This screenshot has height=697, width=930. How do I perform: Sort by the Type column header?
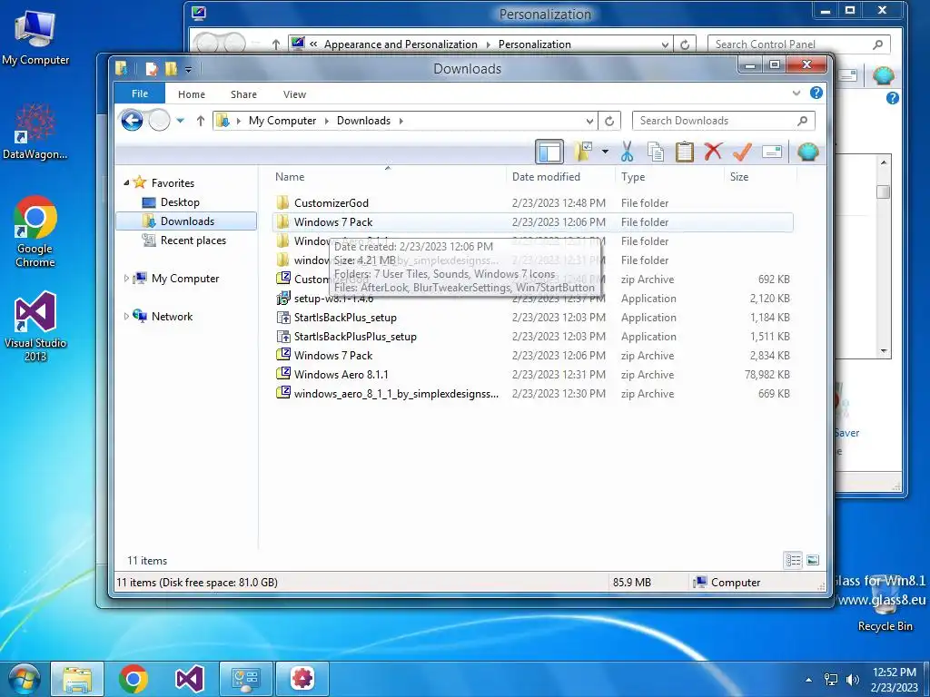[x=633, y=177]
